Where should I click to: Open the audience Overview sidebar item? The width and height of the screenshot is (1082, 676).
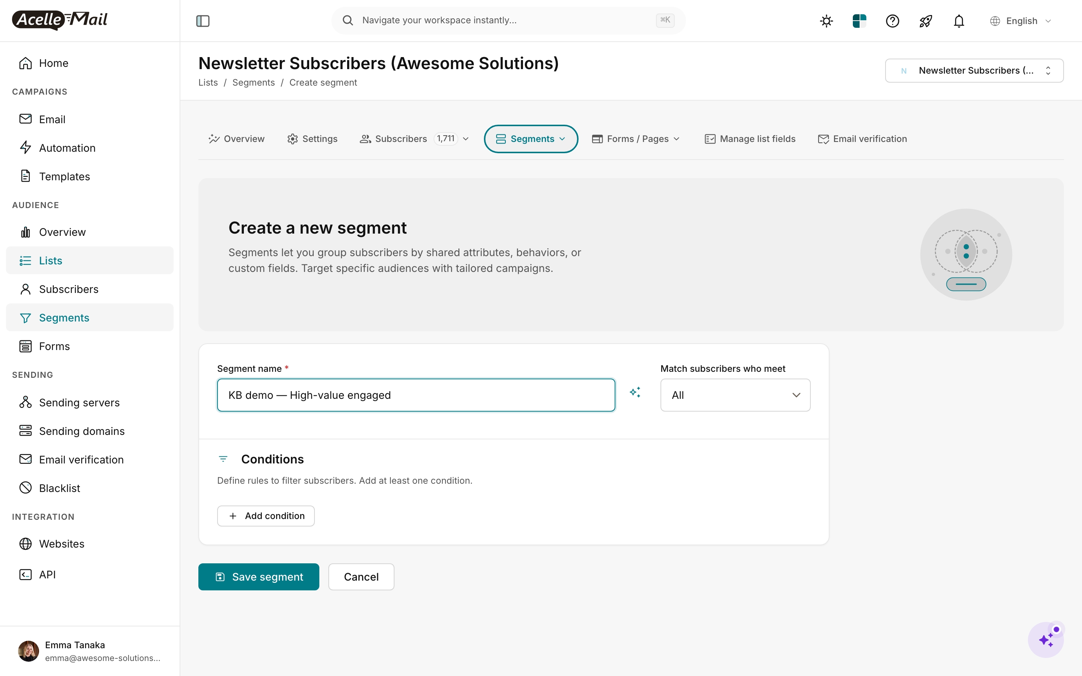89,232
